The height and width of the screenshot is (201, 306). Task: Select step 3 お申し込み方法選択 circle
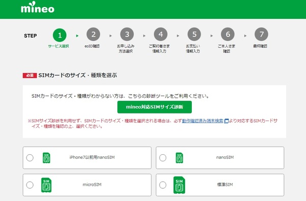[x=127, y=34]
